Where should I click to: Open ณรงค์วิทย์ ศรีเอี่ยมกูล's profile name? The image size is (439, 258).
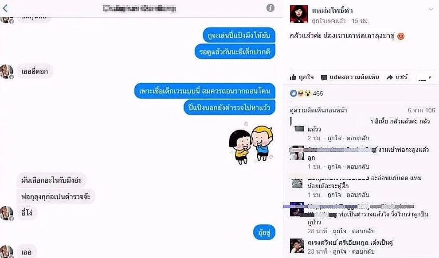click(337, 243)
